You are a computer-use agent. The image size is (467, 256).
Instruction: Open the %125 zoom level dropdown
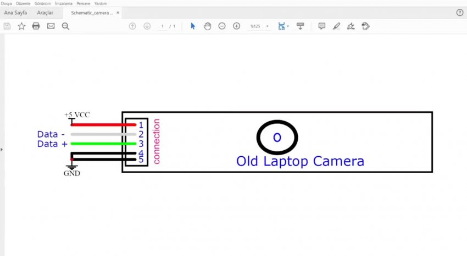click(x=267, y=26)
